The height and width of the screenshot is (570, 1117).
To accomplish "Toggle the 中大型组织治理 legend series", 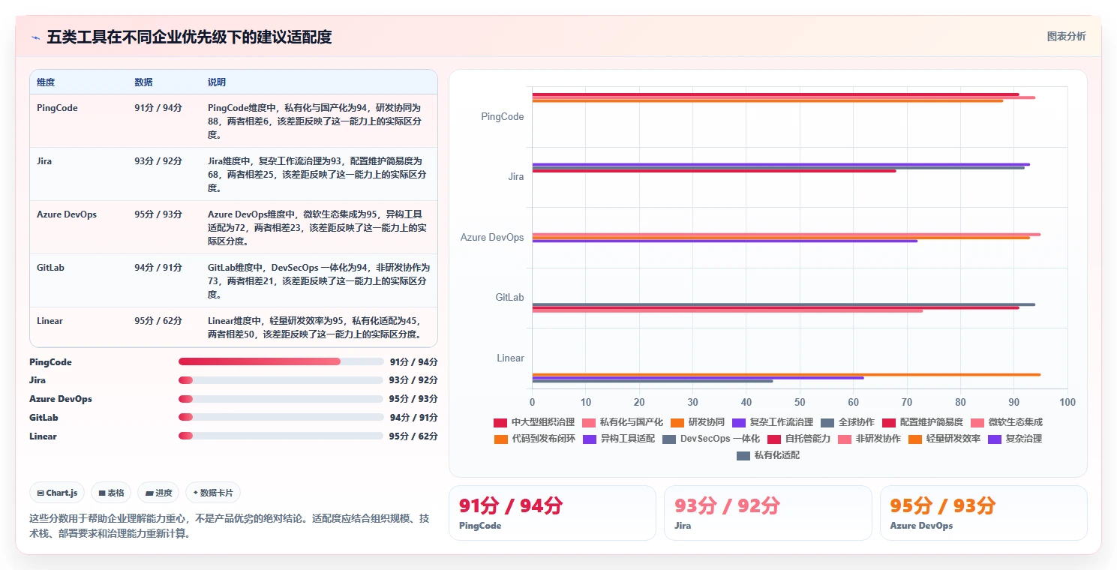I will (x=534, y=422).
